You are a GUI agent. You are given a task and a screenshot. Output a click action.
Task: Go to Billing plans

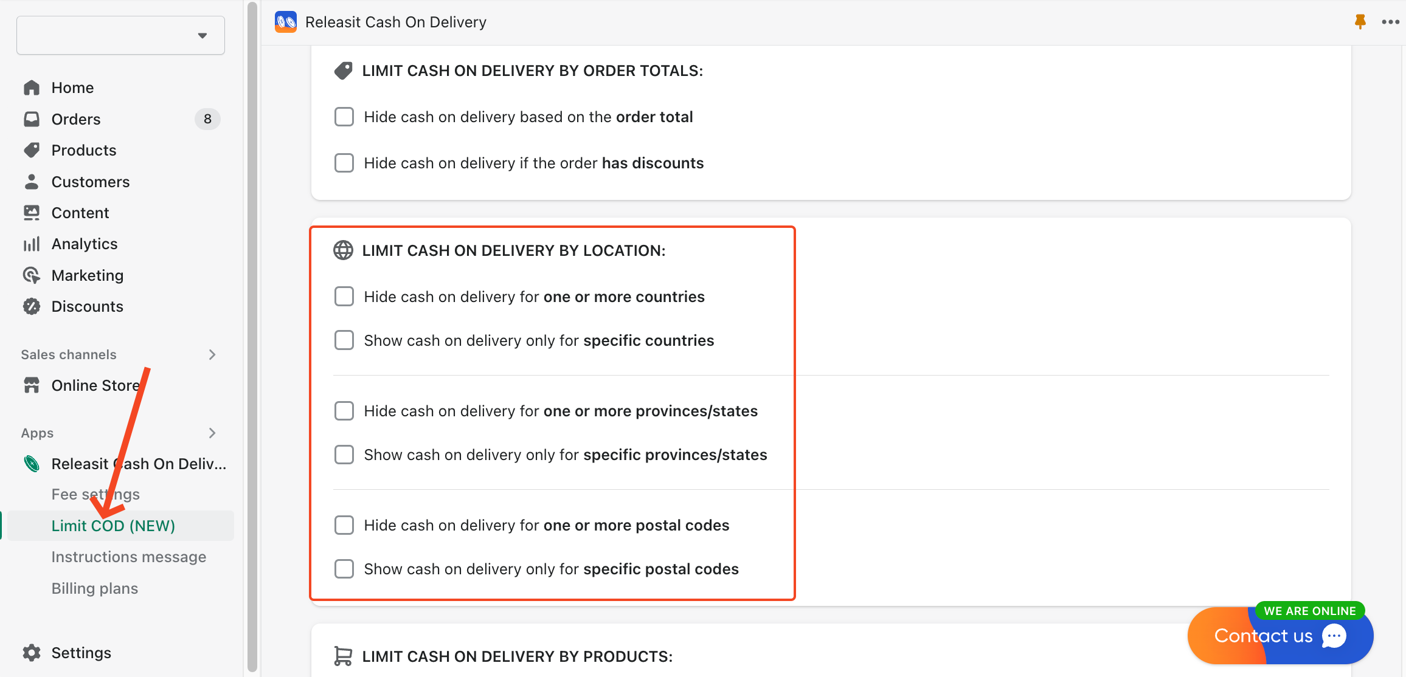[95, 588]
